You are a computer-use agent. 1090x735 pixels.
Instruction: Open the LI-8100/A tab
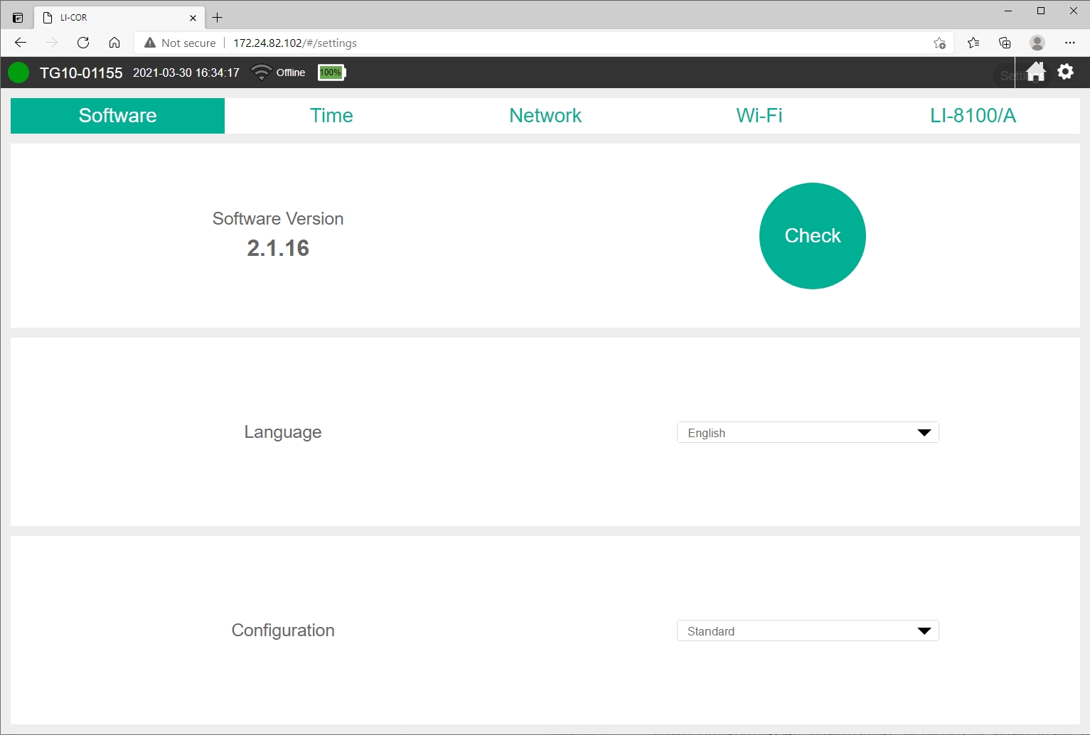click(x=973, y=116)
